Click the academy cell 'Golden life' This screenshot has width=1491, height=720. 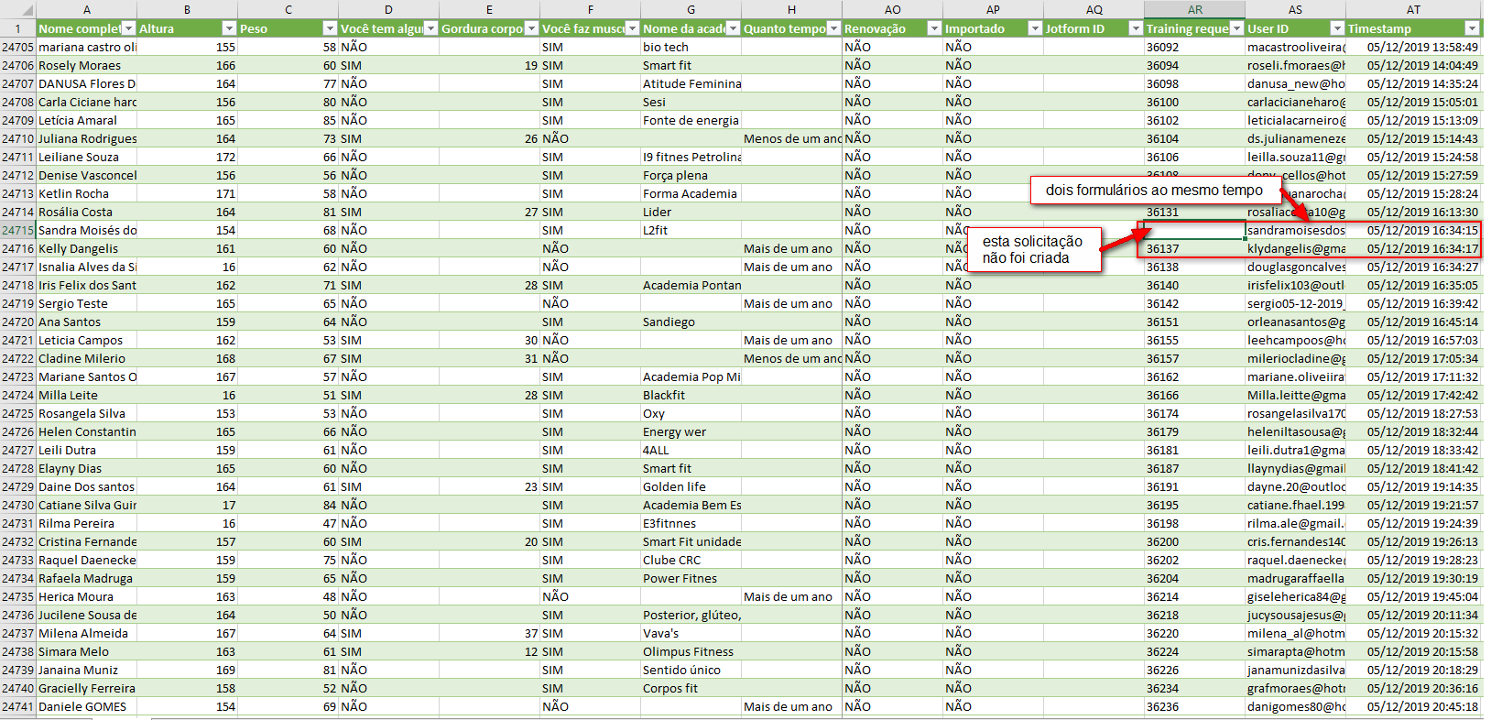(691, 486)
